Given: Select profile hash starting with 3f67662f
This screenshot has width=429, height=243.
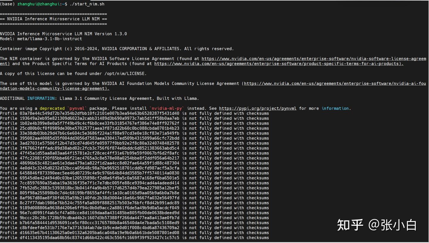Looking at the screenshot, I should click(100, 148).
